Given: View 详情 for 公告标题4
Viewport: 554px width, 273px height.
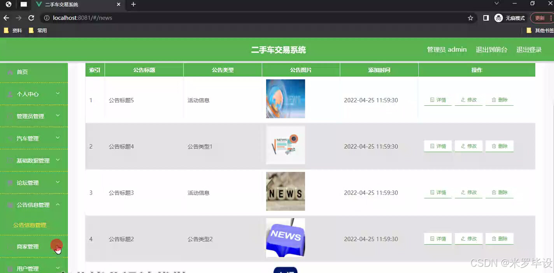Looking at the screenshot, I should click(438, 146).
